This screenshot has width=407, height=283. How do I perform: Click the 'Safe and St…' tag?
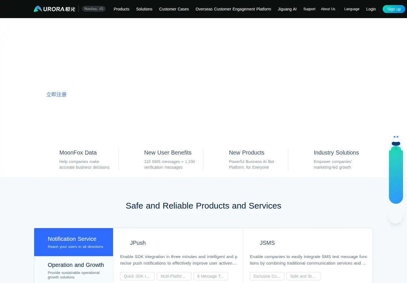click(x=304, y=276)
